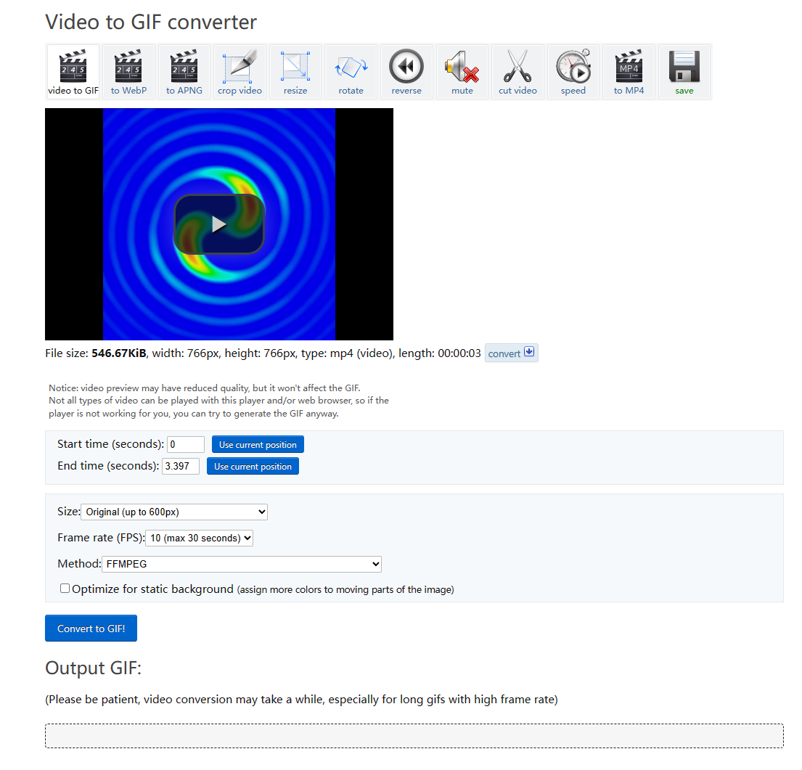Click the empty output GIF dashed box
802x770 pixels.
point(414,736)
